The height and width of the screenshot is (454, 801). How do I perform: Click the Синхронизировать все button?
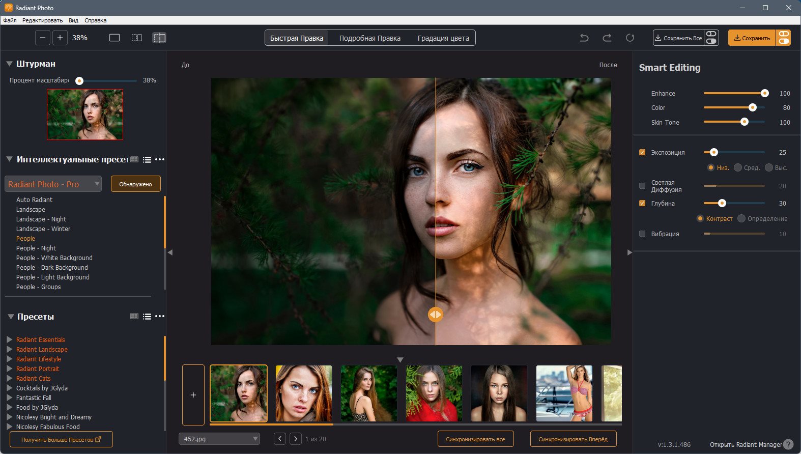pos(475,439)
